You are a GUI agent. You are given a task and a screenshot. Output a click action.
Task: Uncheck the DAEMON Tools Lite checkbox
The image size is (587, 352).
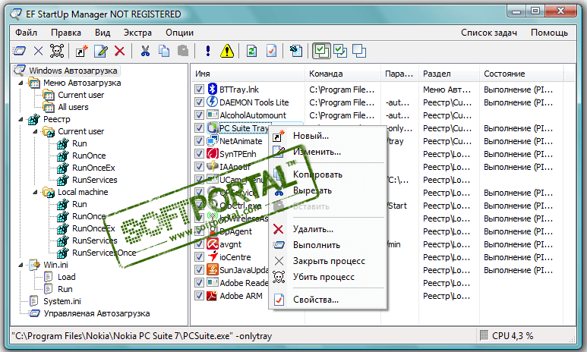pos(199,102)
